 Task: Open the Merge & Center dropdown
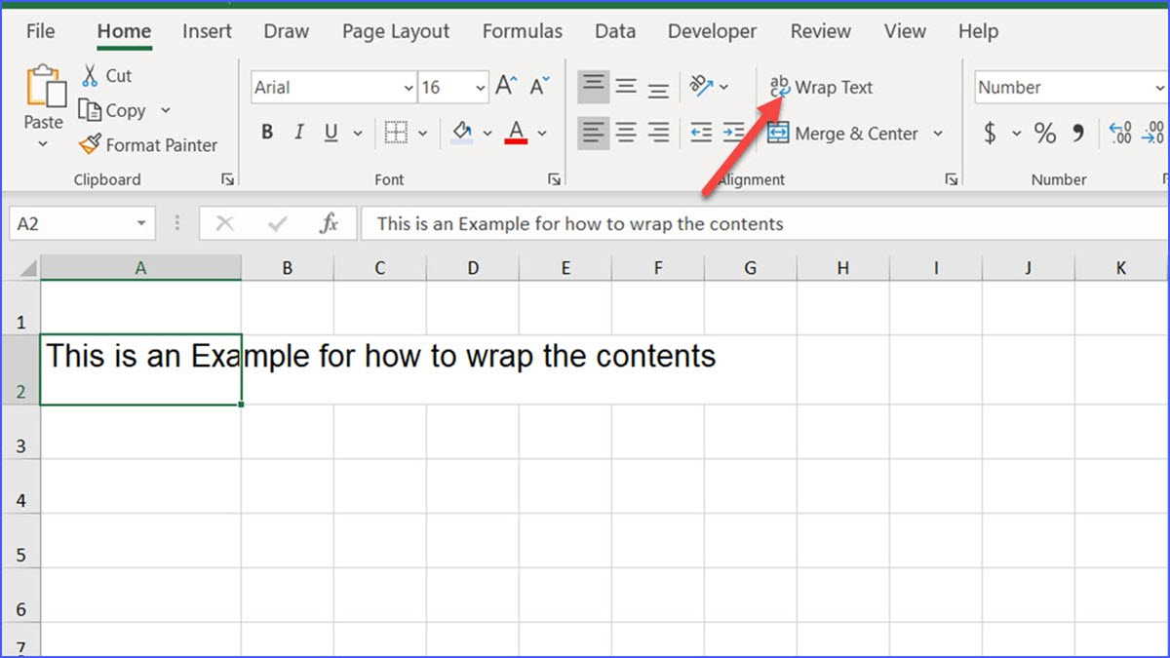point(938,134)
